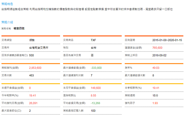This screenshot has height=116, width=184.
Task: Select the average winning trade 26,091
Action: (x=33, y=103)
